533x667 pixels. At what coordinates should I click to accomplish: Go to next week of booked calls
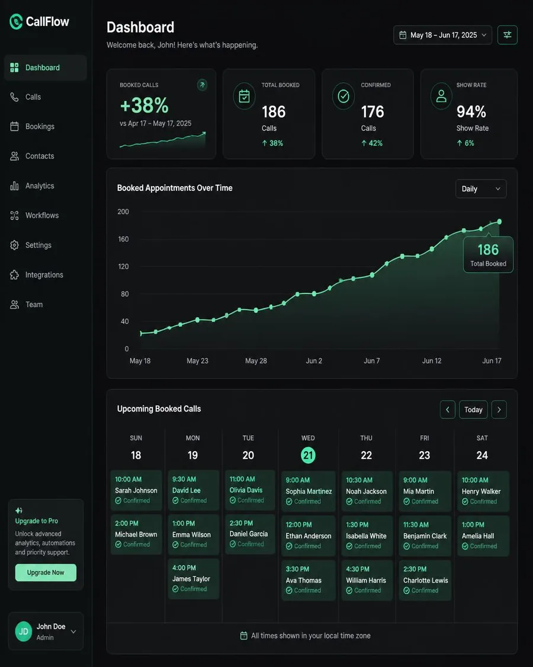[x=499, y=410]
